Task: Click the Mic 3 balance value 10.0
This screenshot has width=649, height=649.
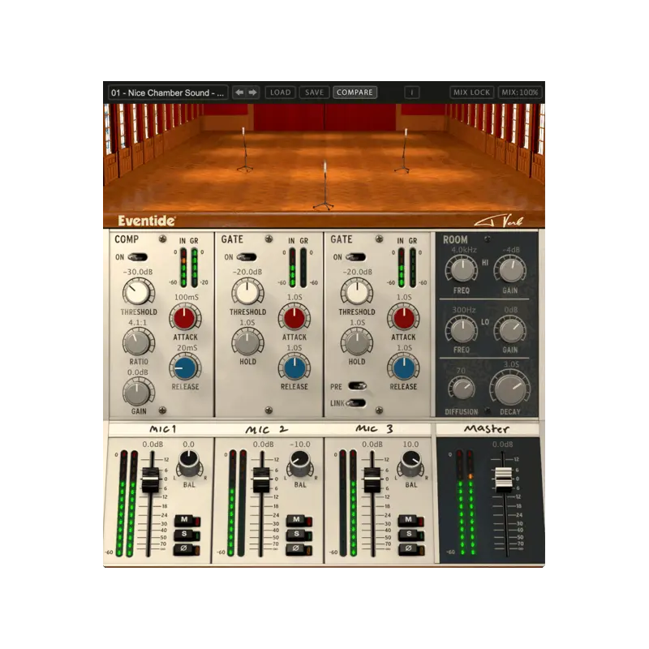Action: pyautogui.click(x=411, y=444)
